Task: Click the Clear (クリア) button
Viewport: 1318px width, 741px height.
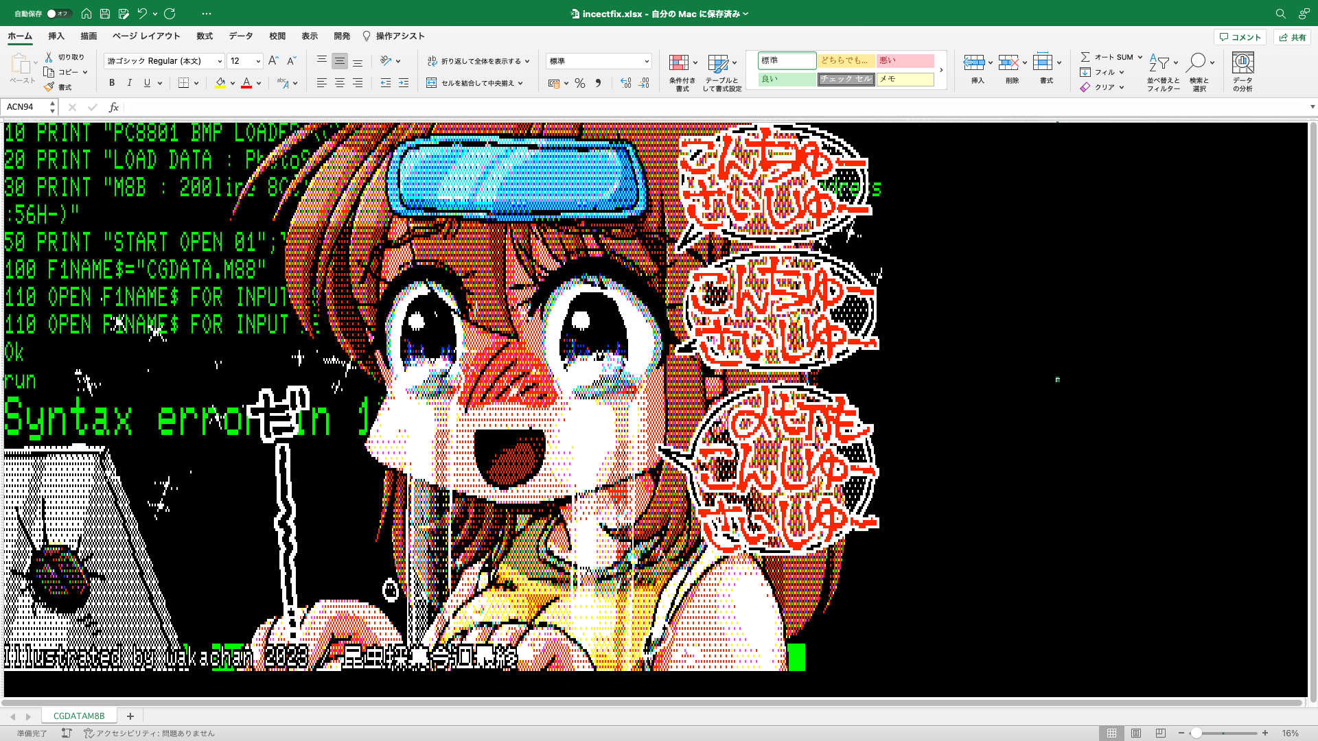Action: [x=1098, y=87]
